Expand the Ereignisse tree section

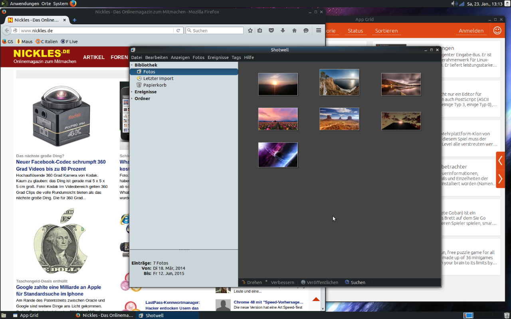click(x=132, y=92)
